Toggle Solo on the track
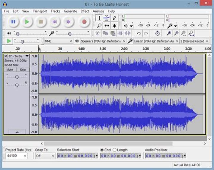The width and height of the screenshot is (214, 170). 23,70
